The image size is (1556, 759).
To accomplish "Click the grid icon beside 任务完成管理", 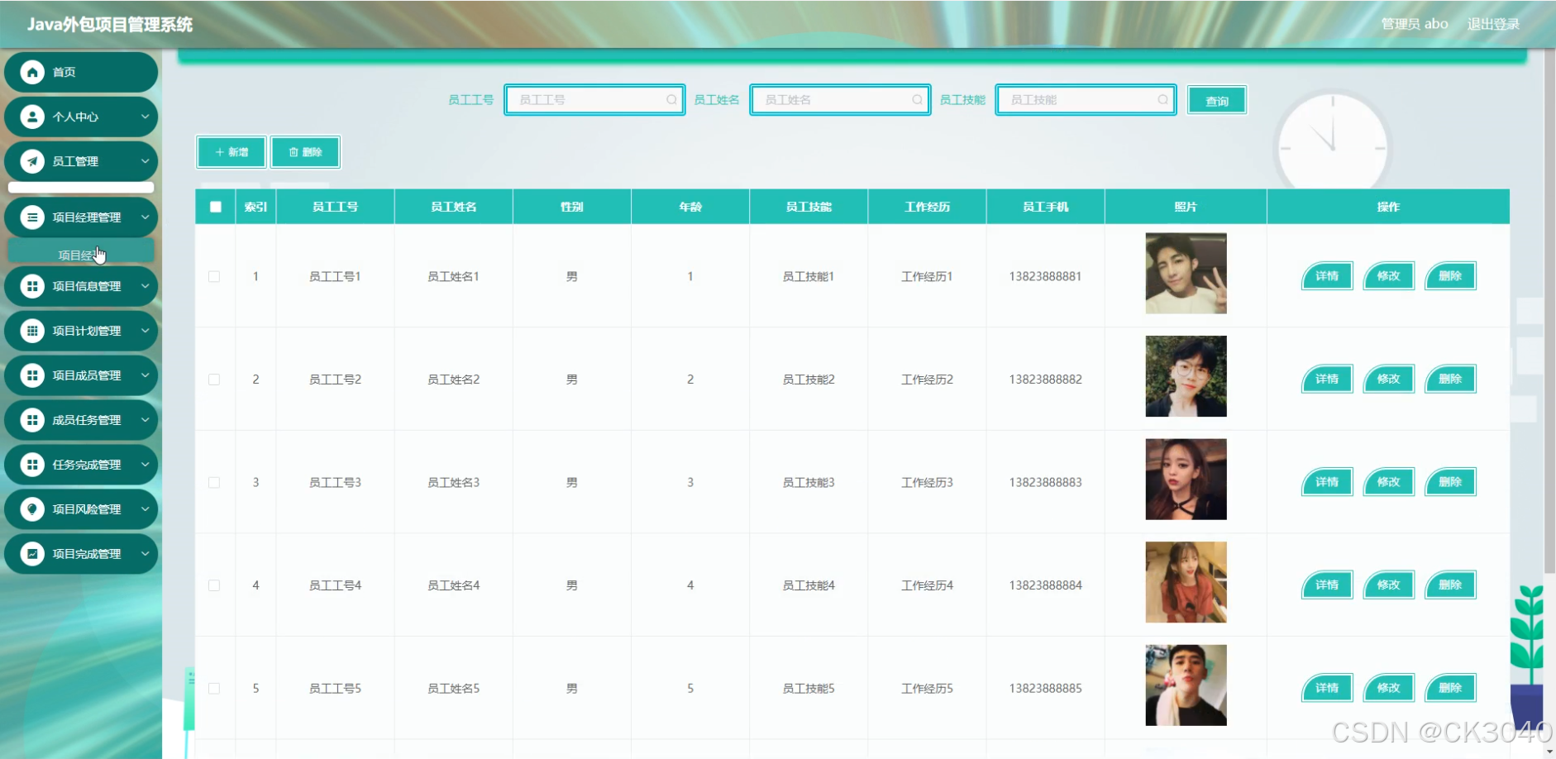I will pos(32,465).
